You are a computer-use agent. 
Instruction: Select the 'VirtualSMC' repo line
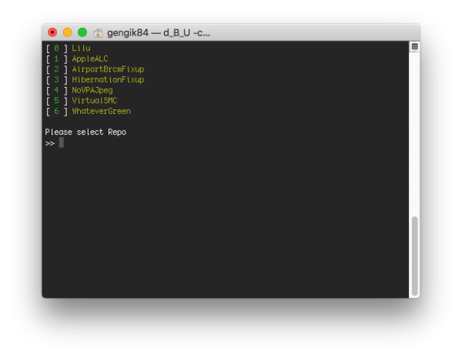[82, 101]
